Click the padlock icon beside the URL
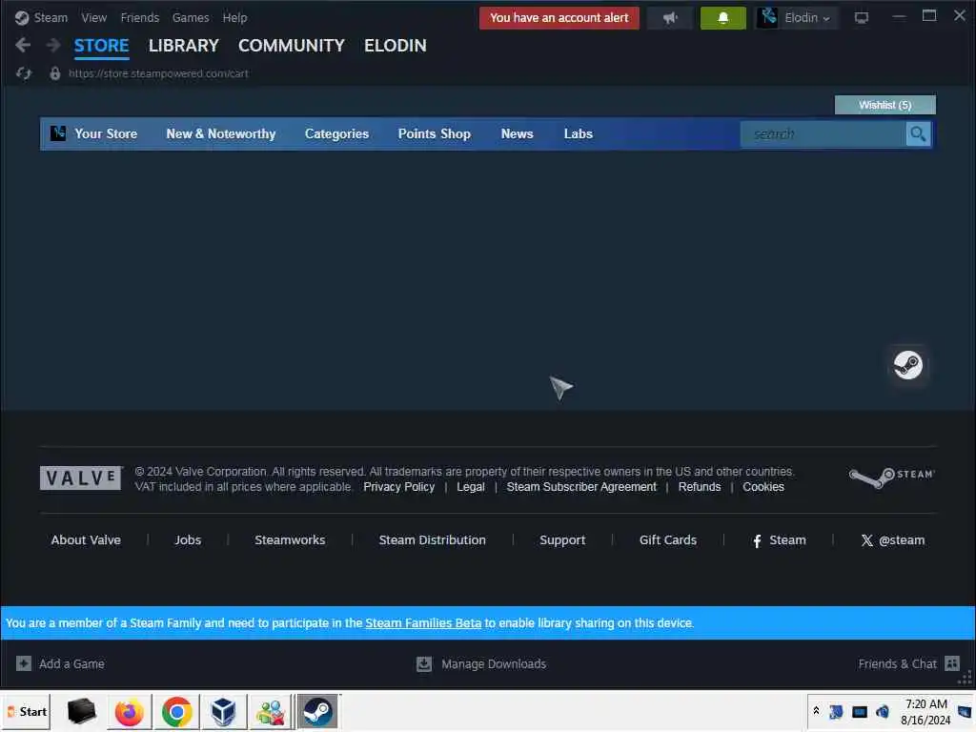The width and height of the screenshot is (976, 732). coord(54,73)
